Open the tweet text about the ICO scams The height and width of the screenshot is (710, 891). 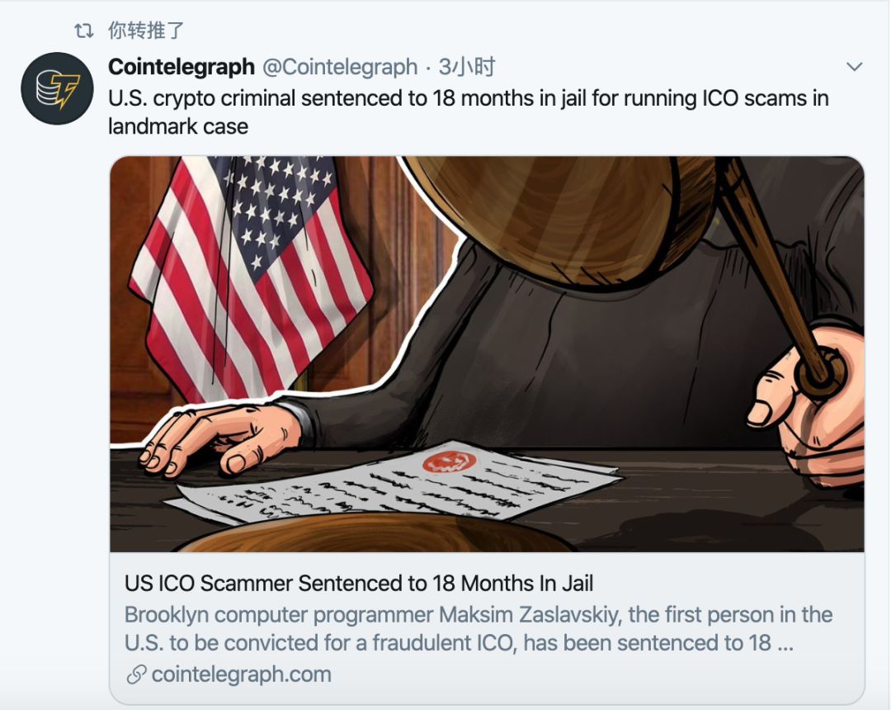click(469, 112)
